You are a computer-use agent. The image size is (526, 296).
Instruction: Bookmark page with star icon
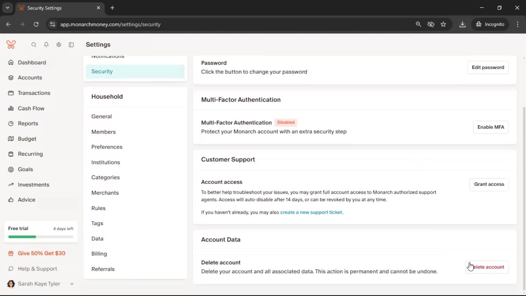443,24
